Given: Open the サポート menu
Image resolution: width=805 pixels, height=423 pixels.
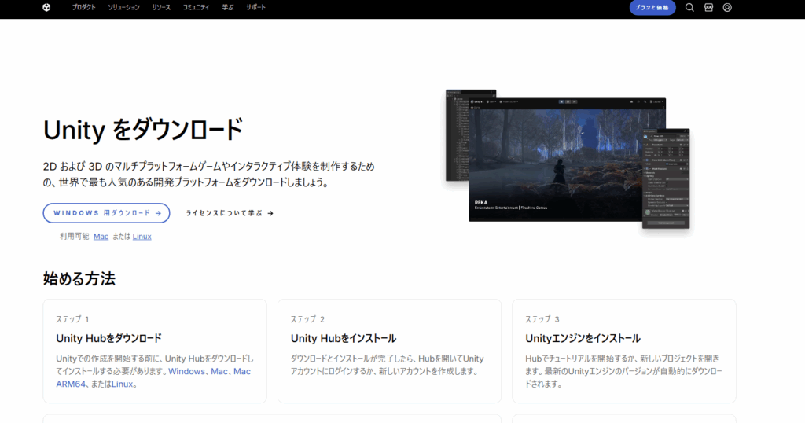Looking at the screenshot, I should 255,7.
